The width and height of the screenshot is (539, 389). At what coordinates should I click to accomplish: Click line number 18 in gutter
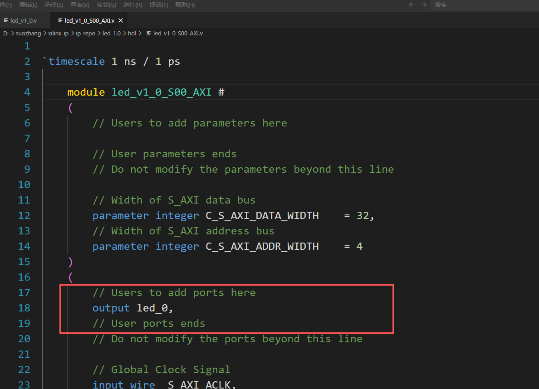coord(24,308)
